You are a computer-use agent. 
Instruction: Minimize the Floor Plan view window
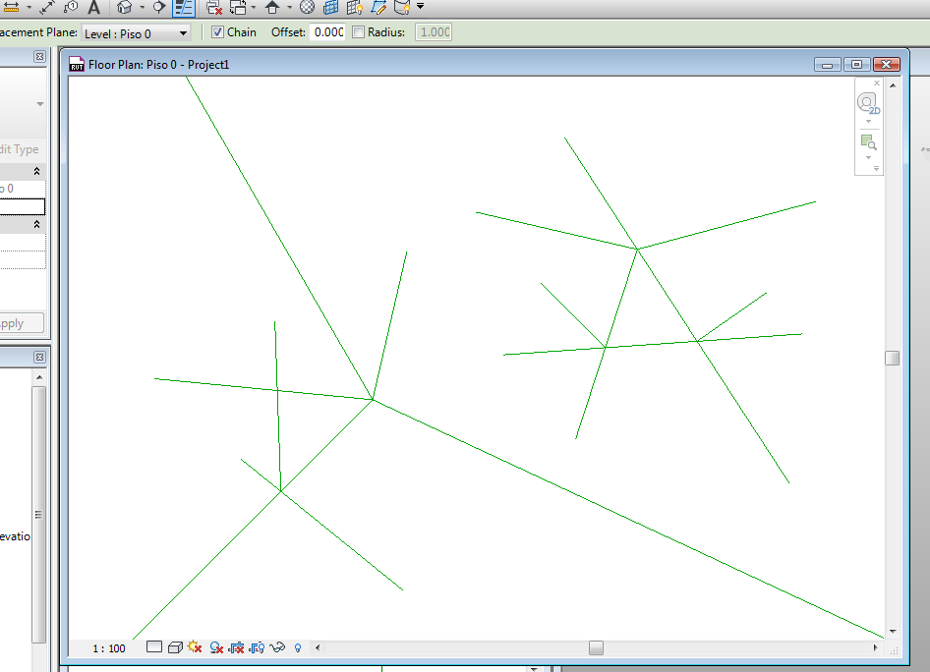(828, 64)
